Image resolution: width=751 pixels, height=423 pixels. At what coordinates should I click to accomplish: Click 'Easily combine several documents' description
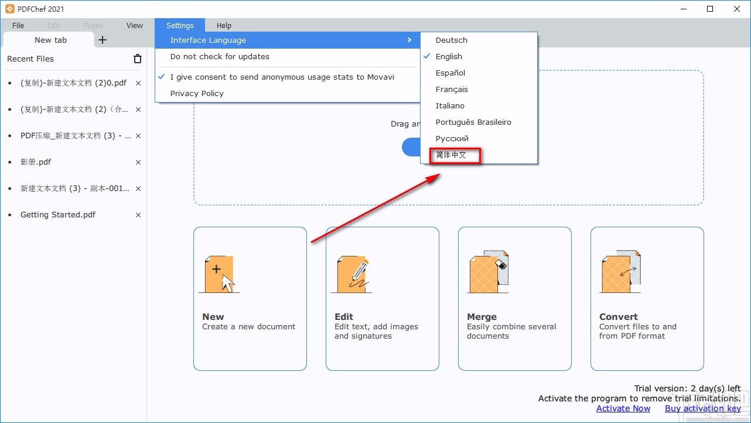tap(511, 332)
